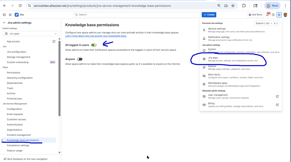The height and width of the screenshot is (162, 291).
Task: Reload the page with refresh icon
Action: (20, 6)
